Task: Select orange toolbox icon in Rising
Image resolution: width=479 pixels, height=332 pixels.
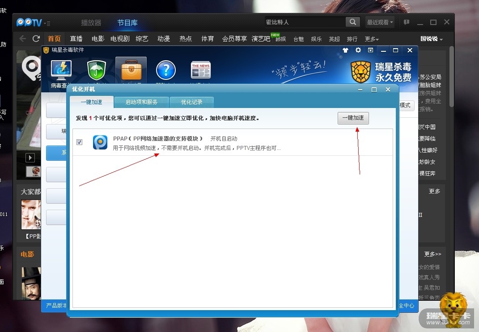Action: click(131, 70)
